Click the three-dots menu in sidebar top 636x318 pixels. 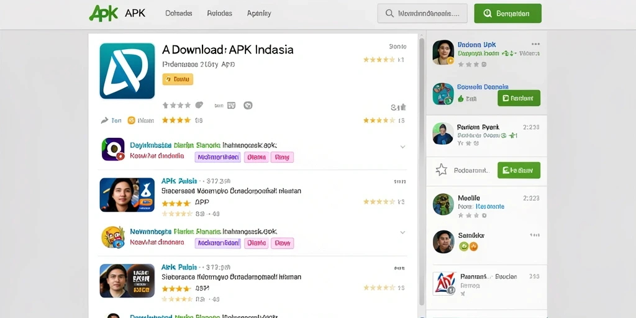pyautogui.click(x=535, y=44)
